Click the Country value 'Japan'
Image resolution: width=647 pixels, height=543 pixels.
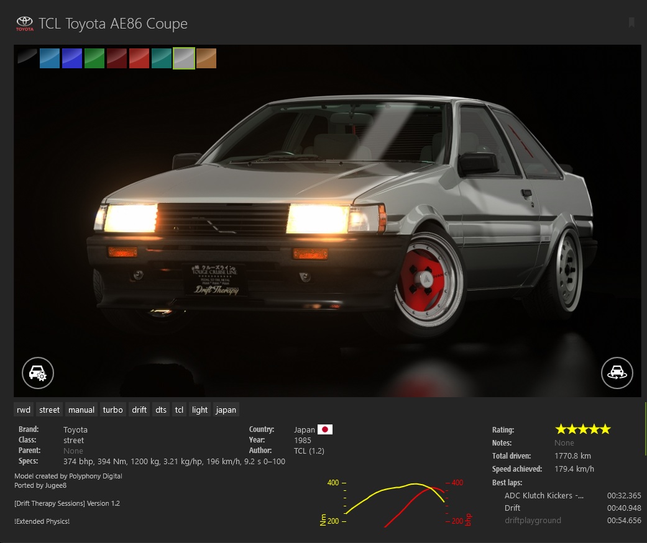(305, 429)
